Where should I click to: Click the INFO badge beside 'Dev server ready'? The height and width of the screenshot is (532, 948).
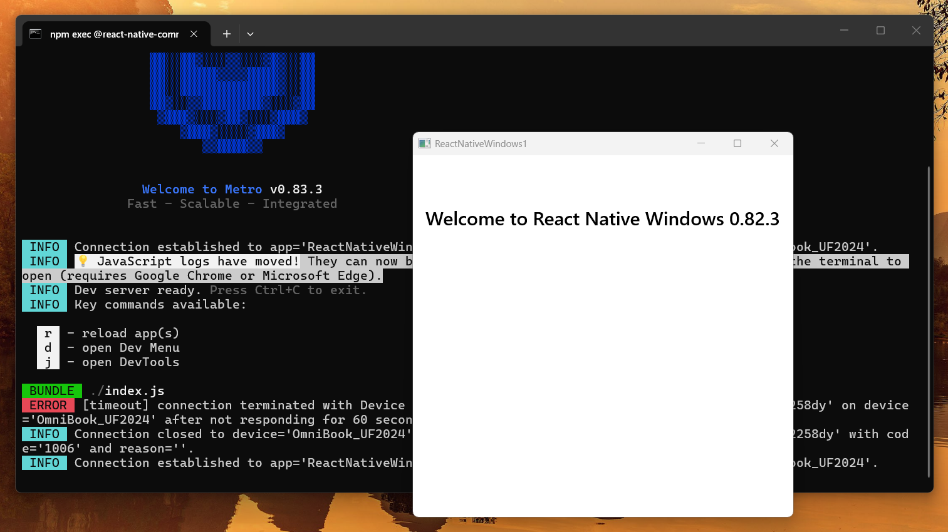[44, 290]
